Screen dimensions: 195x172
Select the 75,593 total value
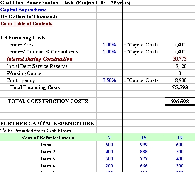tap(180, 87)
